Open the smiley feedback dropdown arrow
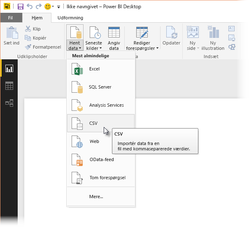The height and width of the screenshot is (227, 249). (x=53, y=7)
